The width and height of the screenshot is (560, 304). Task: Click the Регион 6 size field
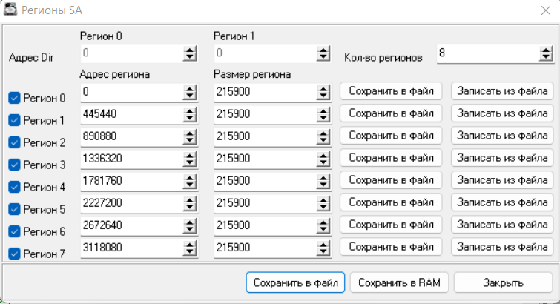coord(263,225)
